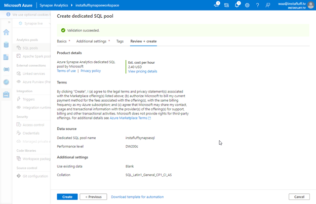Click the Access control icon
The image size is (316, 204).
[x=19, y=125]
